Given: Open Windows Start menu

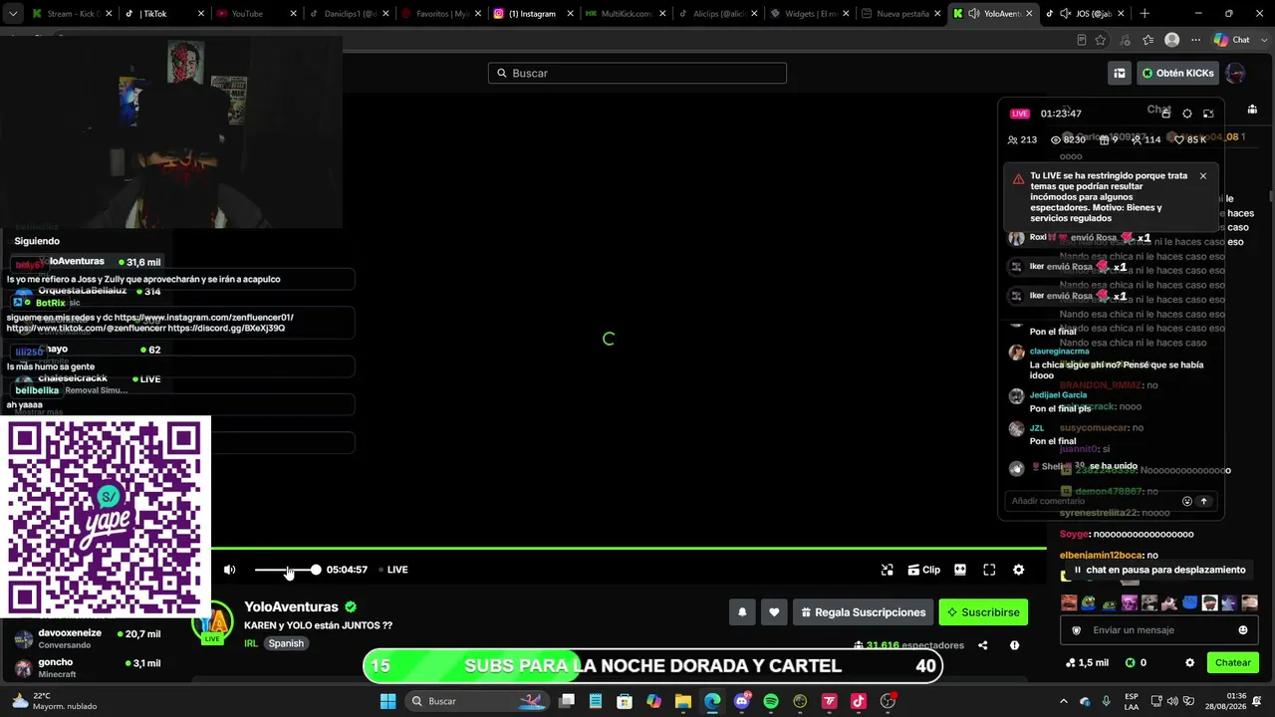Looking at the screenshot, I should point(388,701).
